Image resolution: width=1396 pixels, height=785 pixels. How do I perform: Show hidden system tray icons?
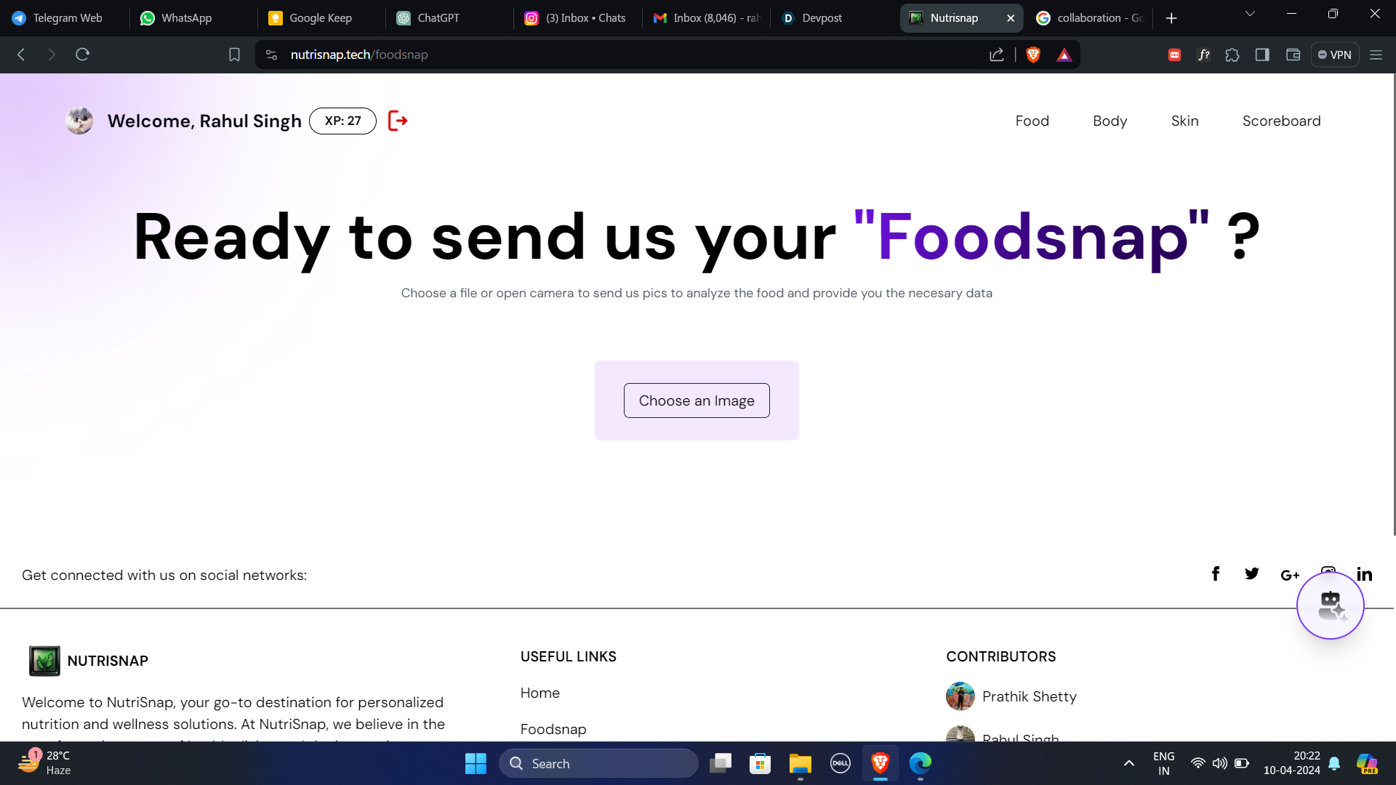[1128, 763]
